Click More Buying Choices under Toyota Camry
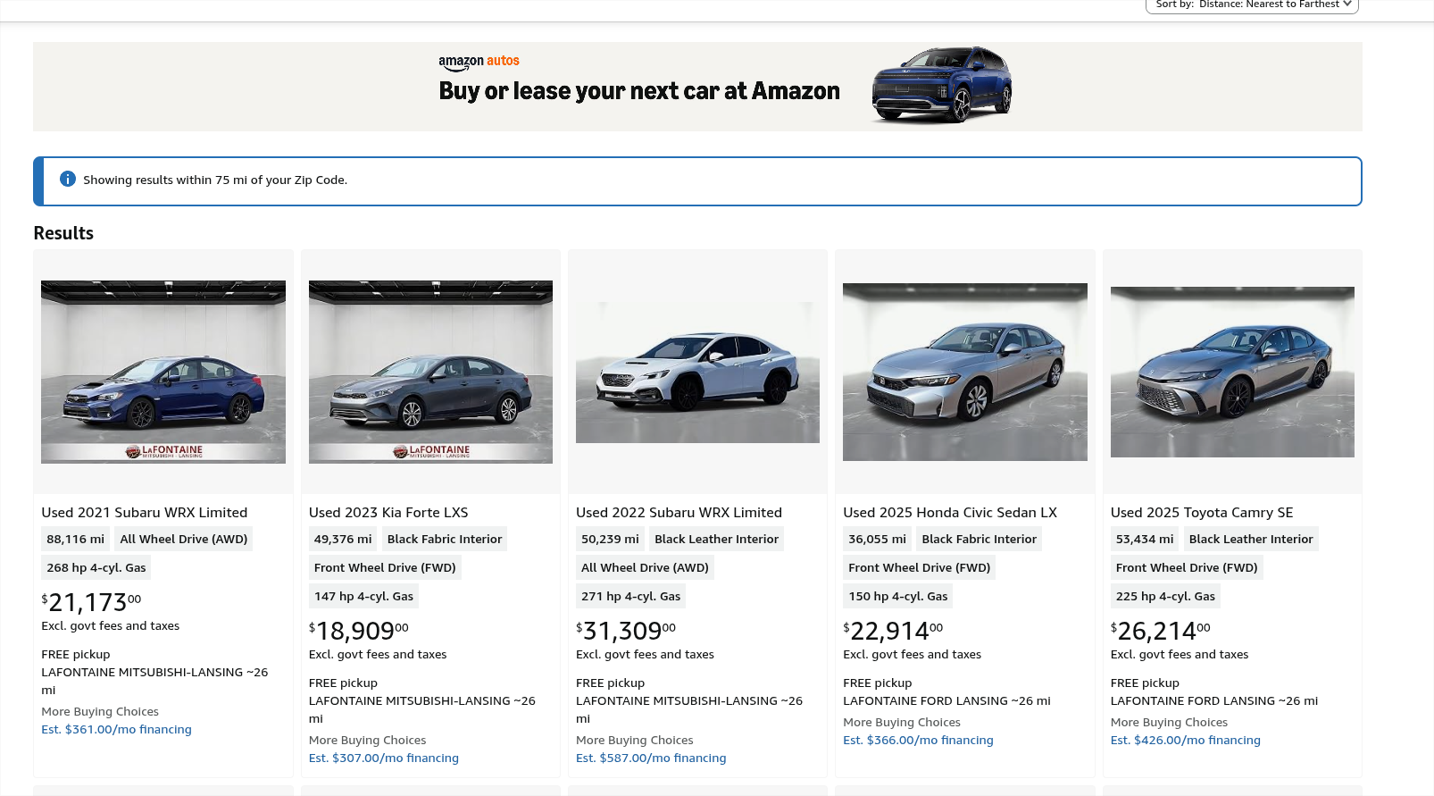 tap(1169, 723)
